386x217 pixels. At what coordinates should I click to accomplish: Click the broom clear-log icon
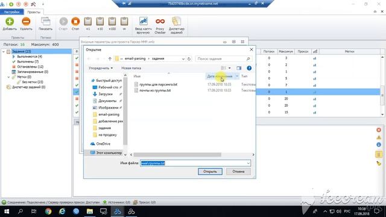click(x=379, y=163)
